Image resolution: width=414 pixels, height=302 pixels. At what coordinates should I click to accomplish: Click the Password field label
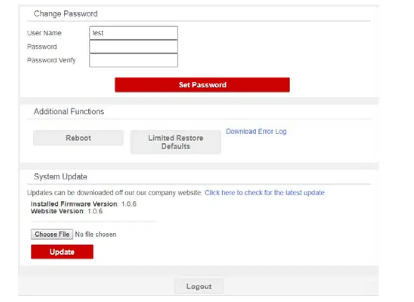[42, 47]
